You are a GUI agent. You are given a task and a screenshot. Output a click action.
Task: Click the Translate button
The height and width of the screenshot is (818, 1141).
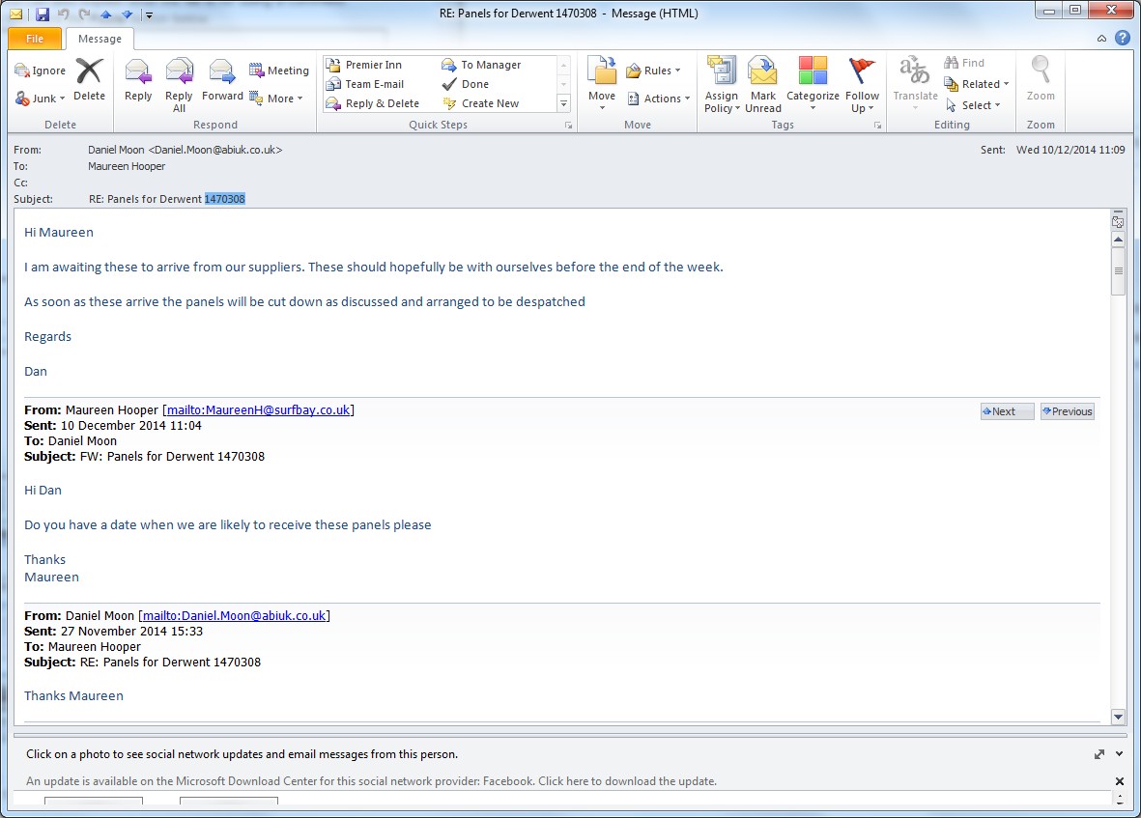click(916, 82)
